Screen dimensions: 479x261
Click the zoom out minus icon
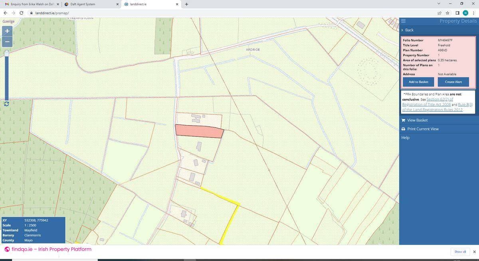click(x=7, y=41)
